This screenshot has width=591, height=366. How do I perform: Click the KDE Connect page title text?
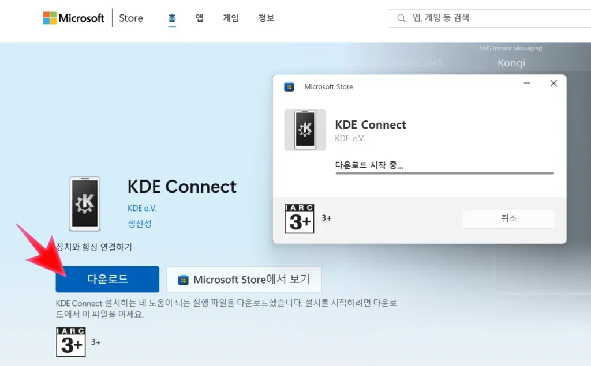pos(182,186)
